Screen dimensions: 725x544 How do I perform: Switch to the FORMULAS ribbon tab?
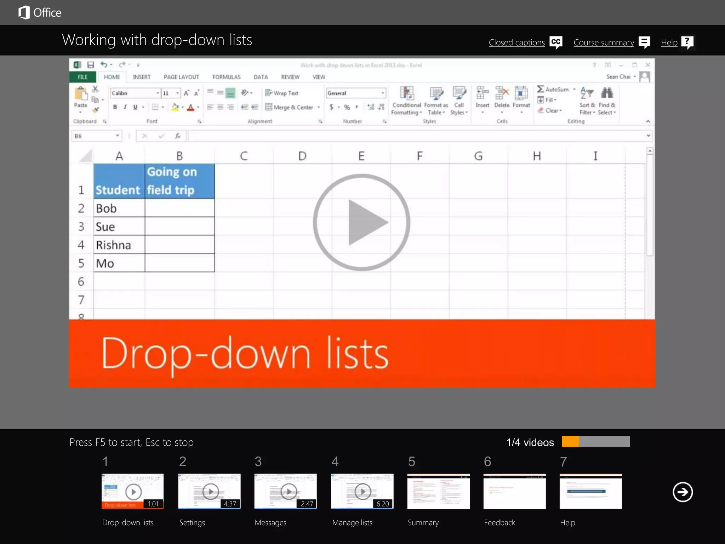tap(226, 77)
